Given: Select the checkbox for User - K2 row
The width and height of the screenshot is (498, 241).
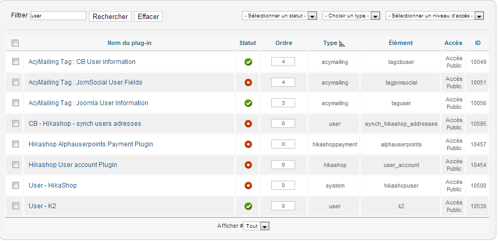Looking at the screenshot, I should [15, 206].
